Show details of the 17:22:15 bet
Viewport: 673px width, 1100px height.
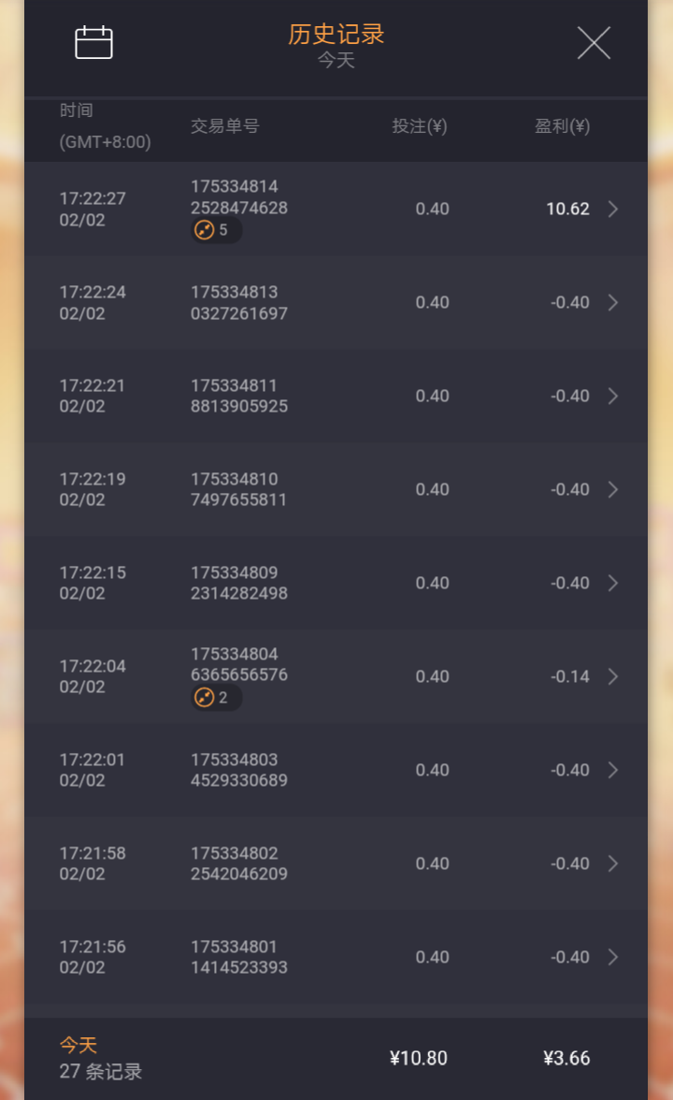click(x=613, y=584)
